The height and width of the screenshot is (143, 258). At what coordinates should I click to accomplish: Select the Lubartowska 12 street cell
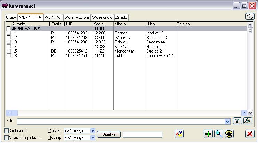(x=160, y=56)
